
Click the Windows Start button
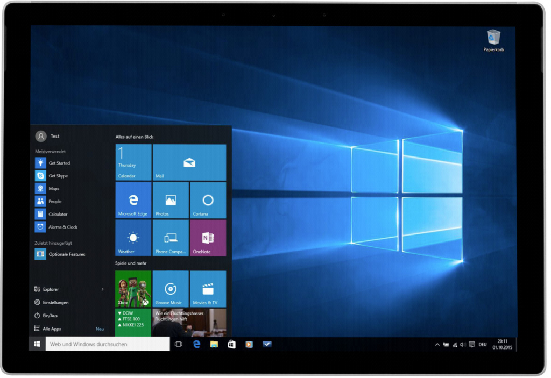coord(37,344)
